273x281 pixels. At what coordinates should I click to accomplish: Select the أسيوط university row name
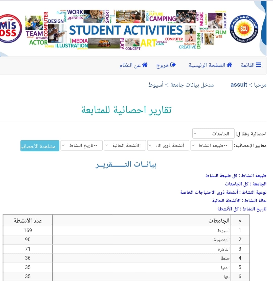[223, 230]
